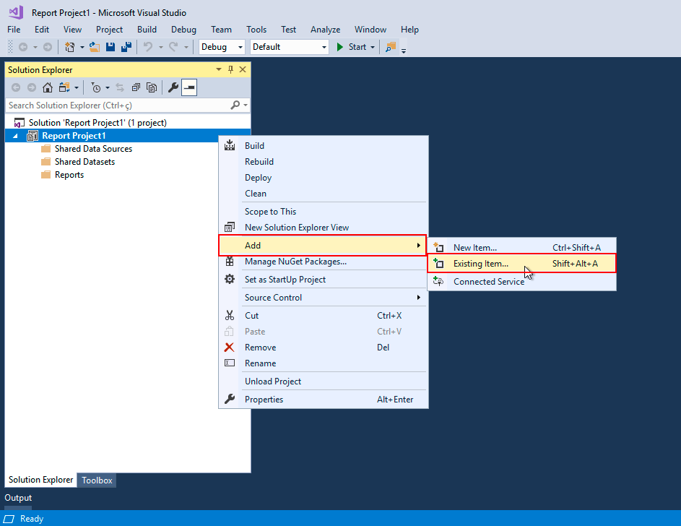Click the Sync with Active Document icon

(x=120, y=87)
